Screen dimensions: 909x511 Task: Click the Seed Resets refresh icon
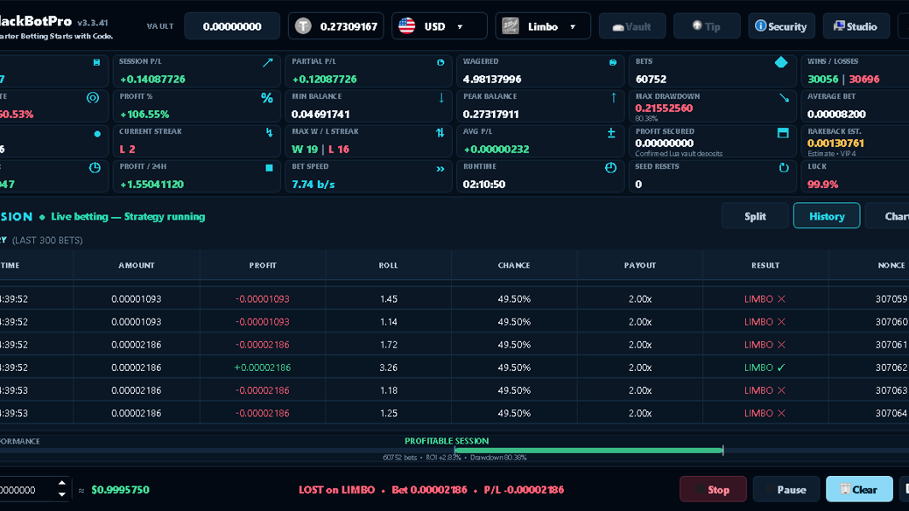coord(784,168)
